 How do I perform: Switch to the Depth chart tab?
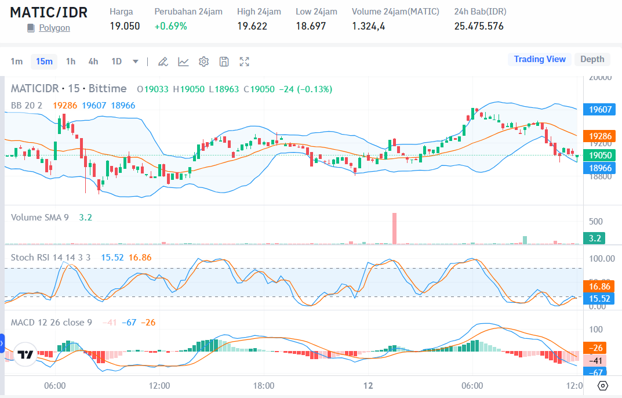pos(592,59)
